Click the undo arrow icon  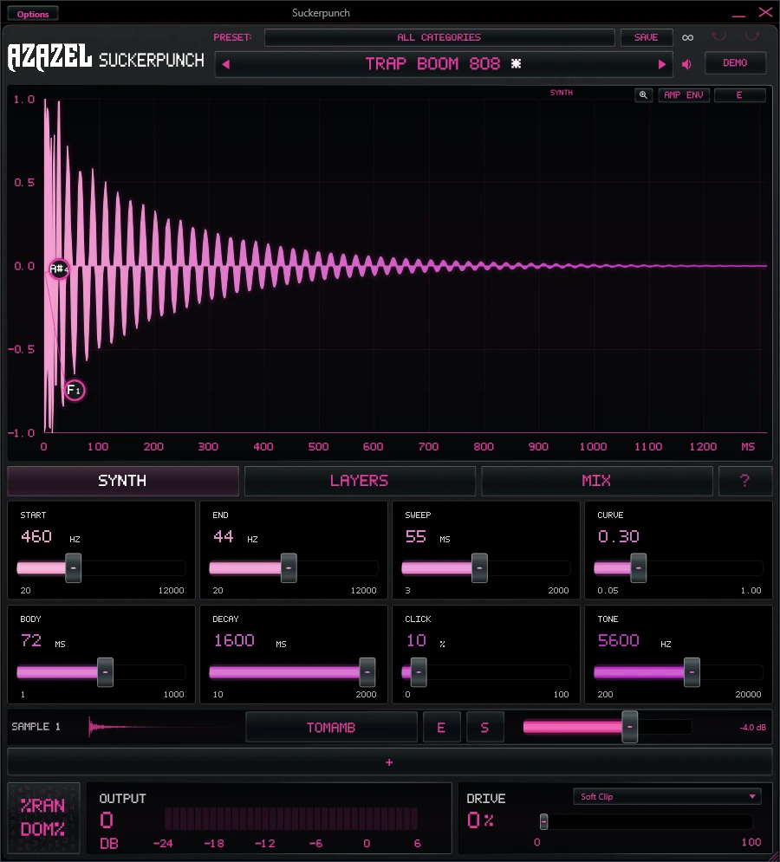point(719,37)
